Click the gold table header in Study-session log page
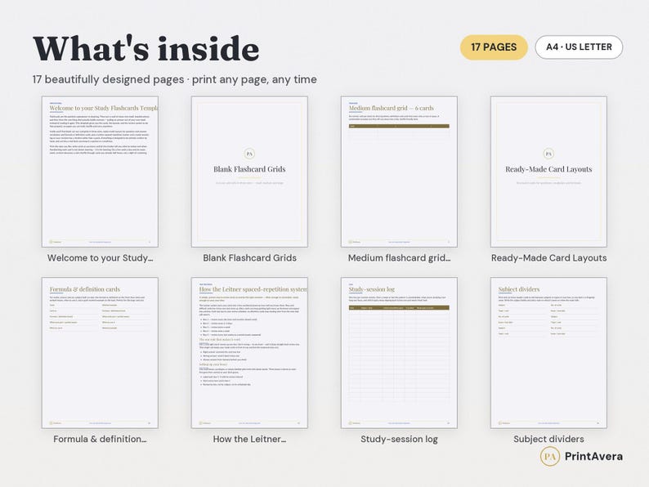Image resolution: width=649 pixels, height=487 pixels. 399,308
